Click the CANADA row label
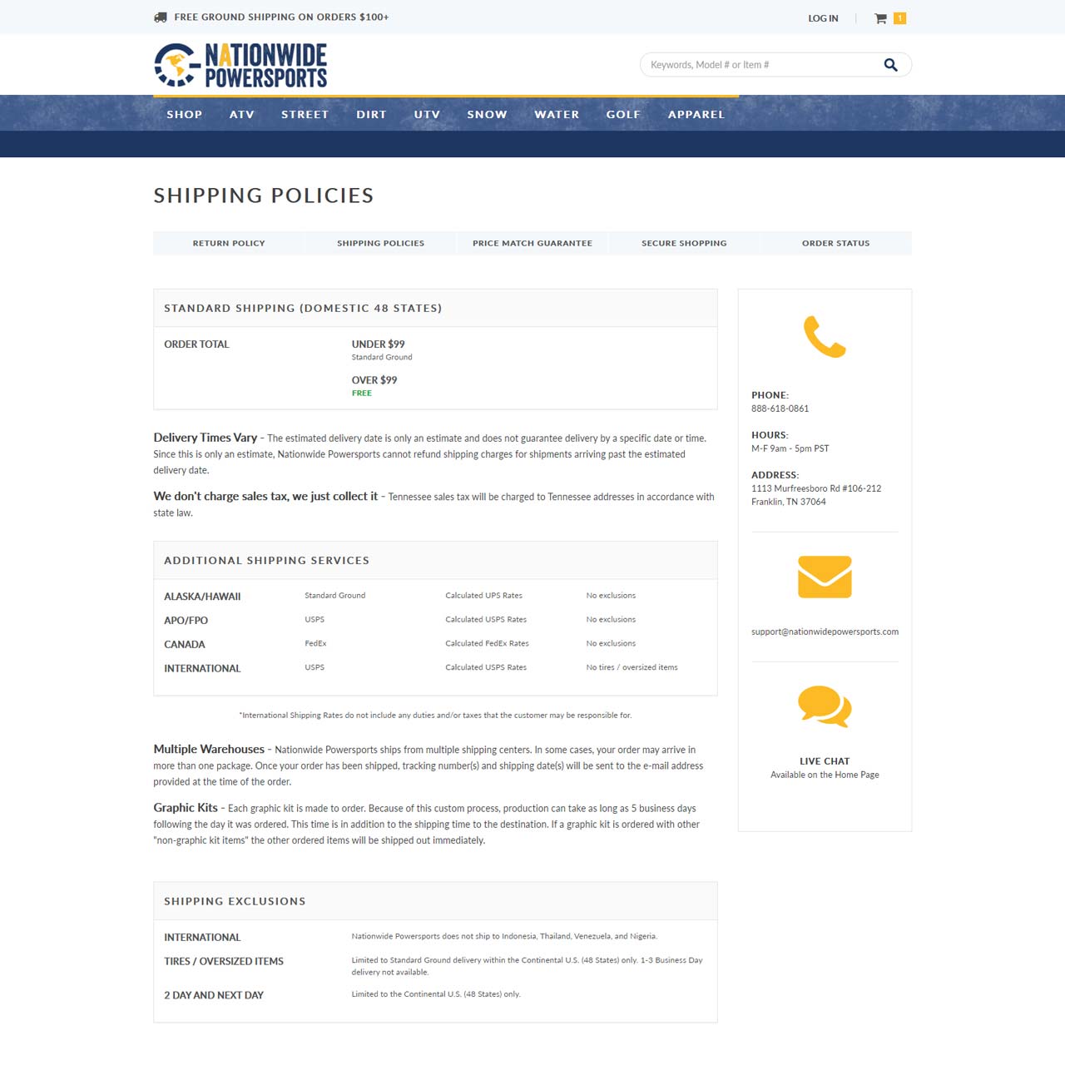The height and width of the screenshot is (1065, 1065). click(184, 645)
